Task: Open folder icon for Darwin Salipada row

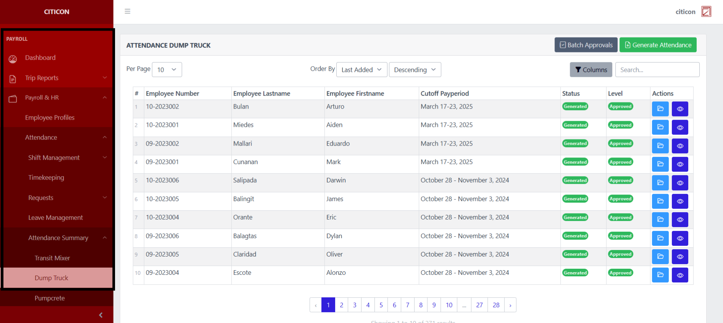Action: (660, 183)
